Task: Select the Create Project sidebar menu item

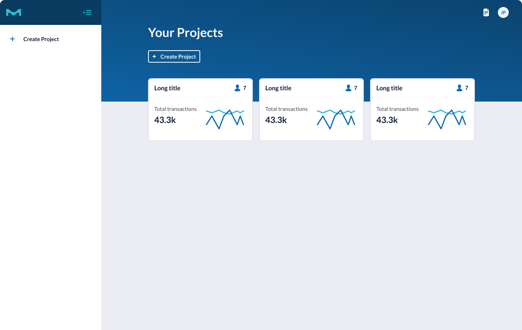Action: point(41,39)
